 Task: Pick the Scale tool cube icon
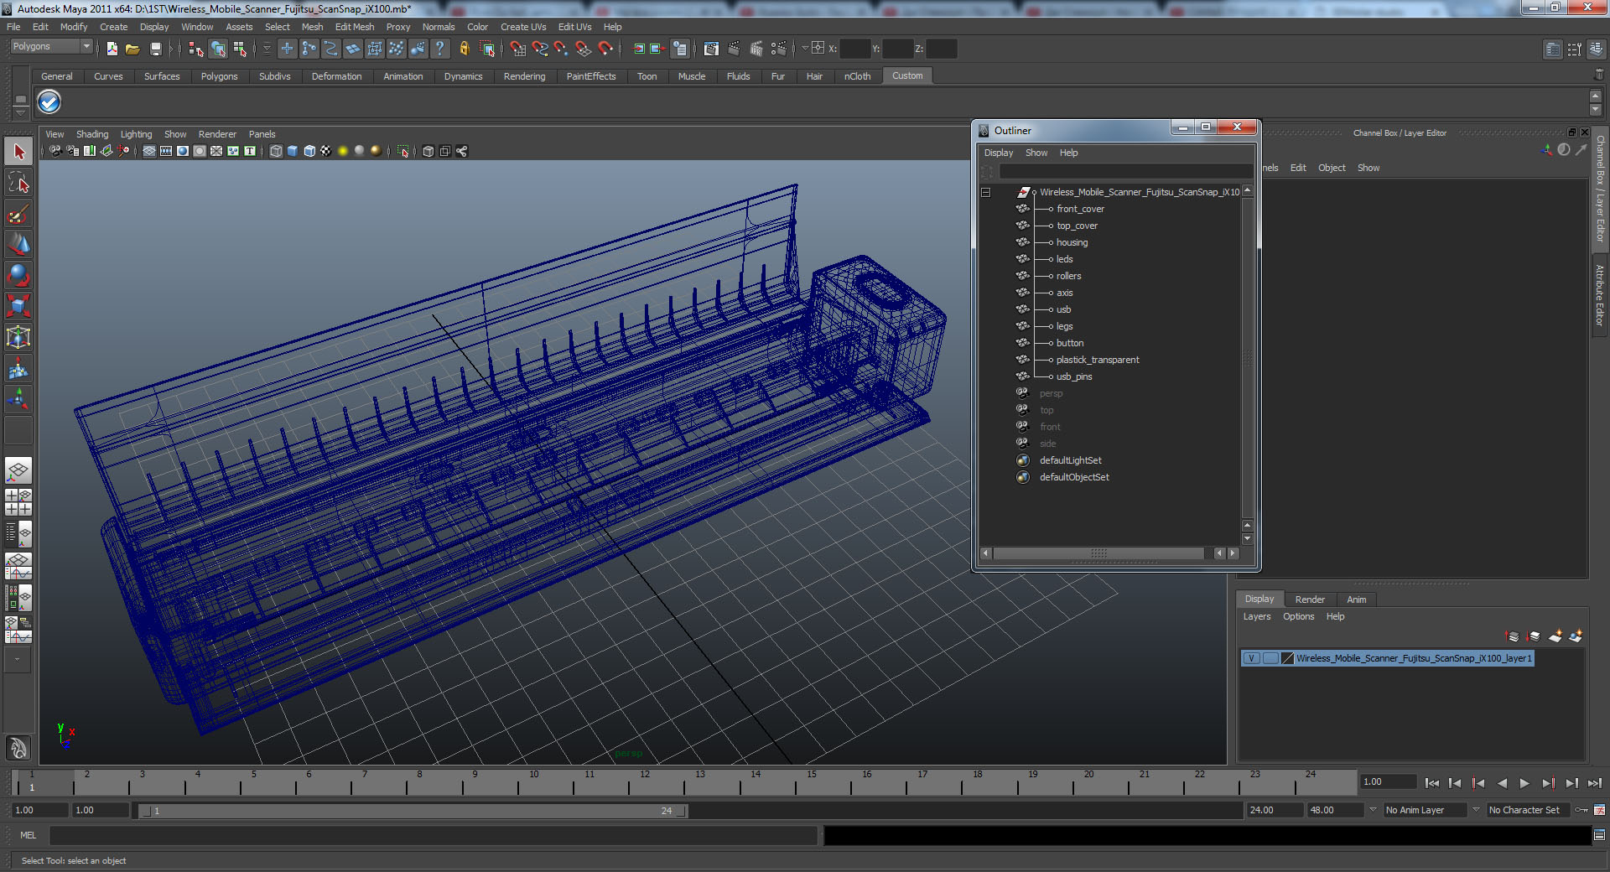pos(18,306)
